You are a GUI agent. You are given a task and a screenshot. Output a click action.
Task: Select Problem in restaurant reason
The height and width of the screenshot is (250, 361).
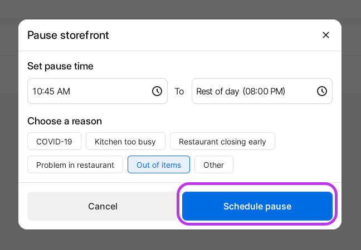point(75,165)
